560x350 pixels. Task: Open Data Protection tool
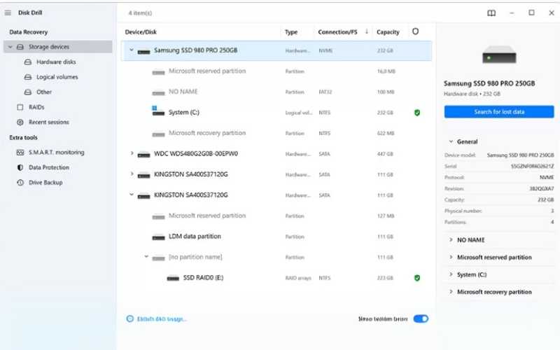49,167
